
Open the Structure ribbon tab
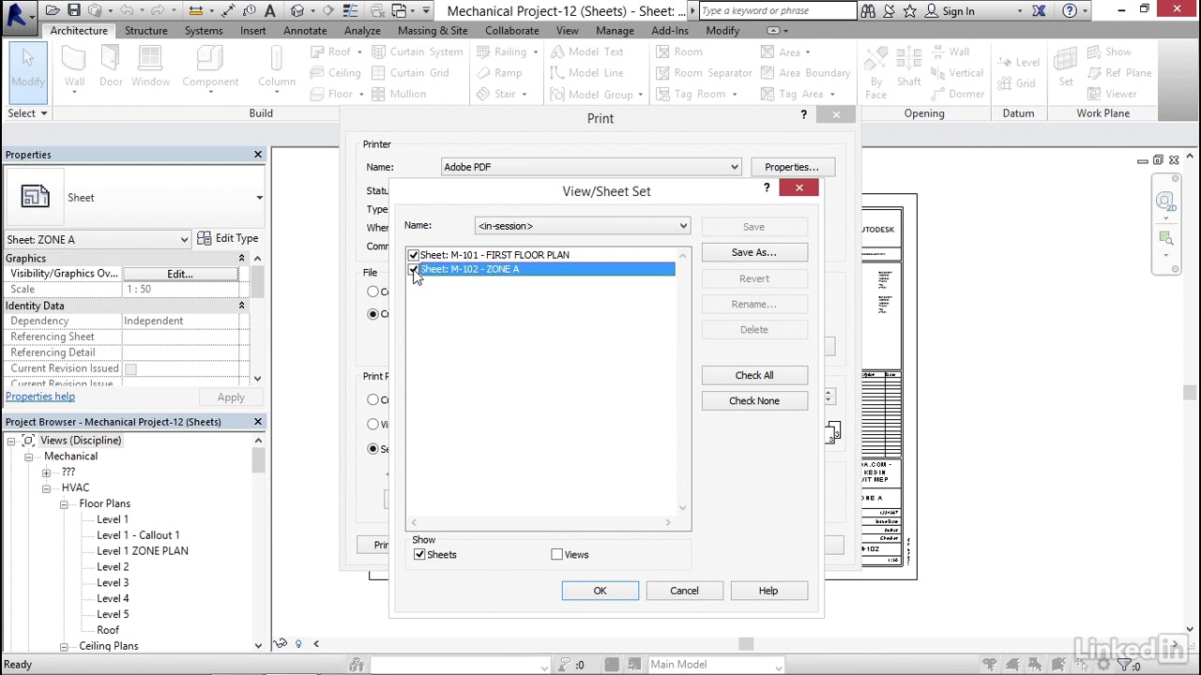point(146,30)
